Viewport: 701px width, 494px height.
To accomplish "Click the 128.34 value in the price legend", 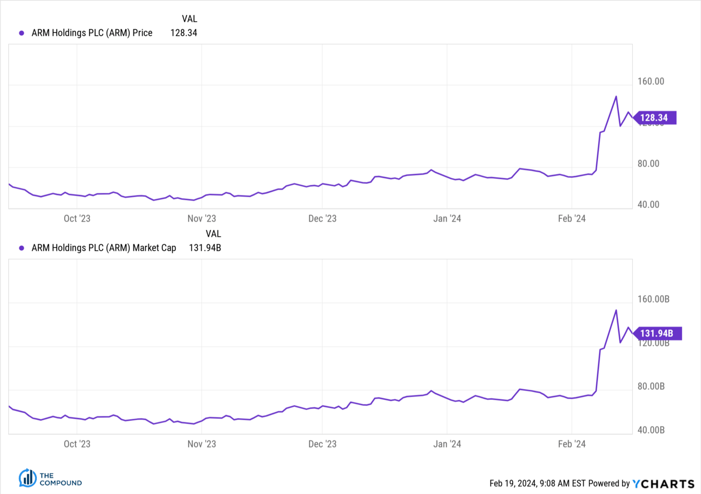I will (x=183, y=33).
